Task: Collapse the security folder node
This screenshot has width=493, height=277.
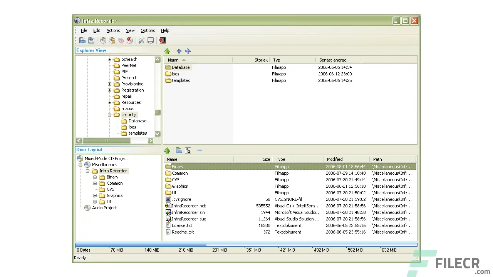Action: 109,115
